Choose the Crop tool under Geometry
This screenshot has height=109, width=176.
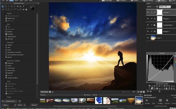click(9, 50)
